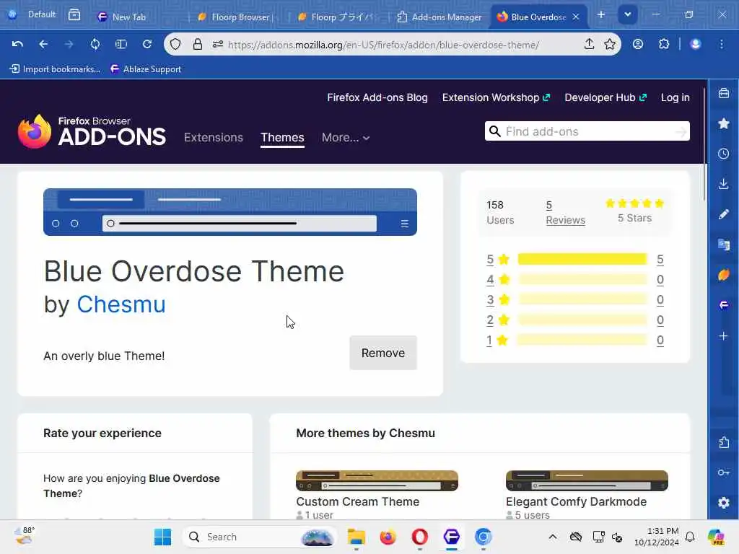Open passwords key icon in sidebar
This screenshot has height=554, width=739.
[x=724, y=472]
